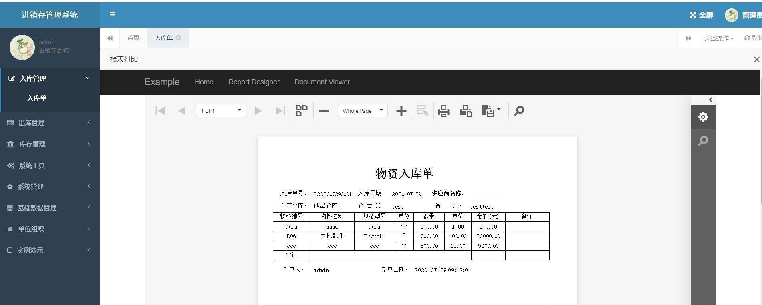Viewport: 762px width, 305px height.
Task: Switch to the 首页 tab
Action: pyautogui.click(x=133, y=38)
